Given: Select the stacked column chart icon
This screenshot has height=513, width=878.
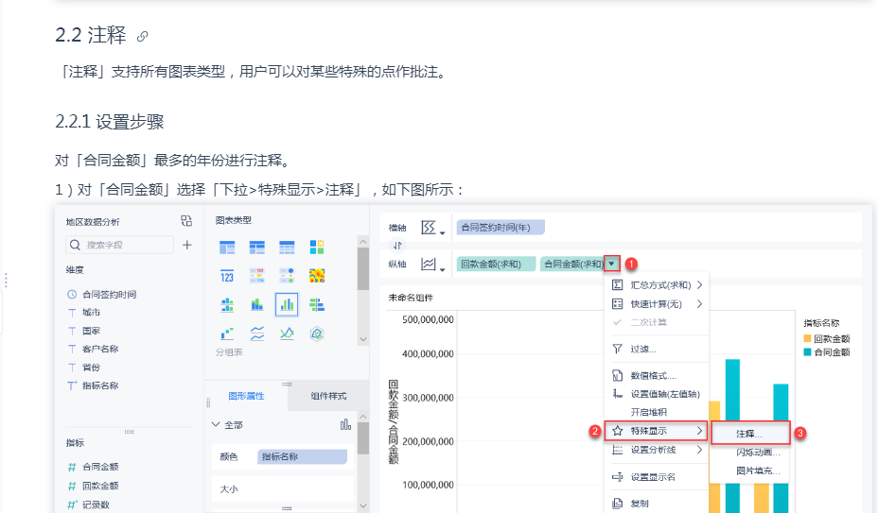Looking at the screenshot, I should (x=257, y=305).
